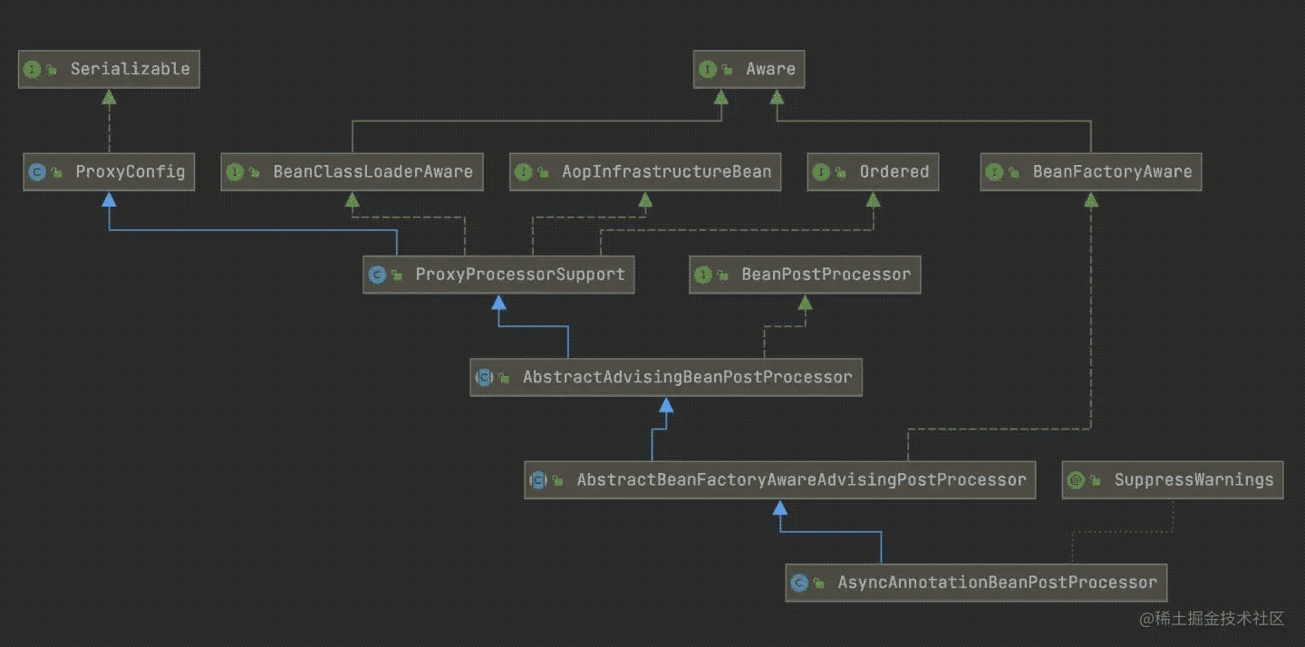Click the public visibility icon on the BeanPostProcessor node
Viewport: 1305px width, 647px height.
pos(724,274)
